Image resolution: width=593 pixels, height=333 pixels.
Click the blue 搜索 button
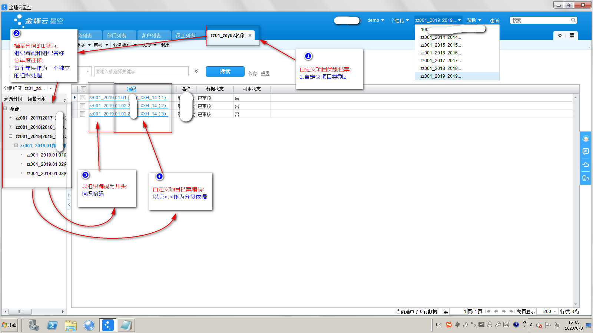225,71
